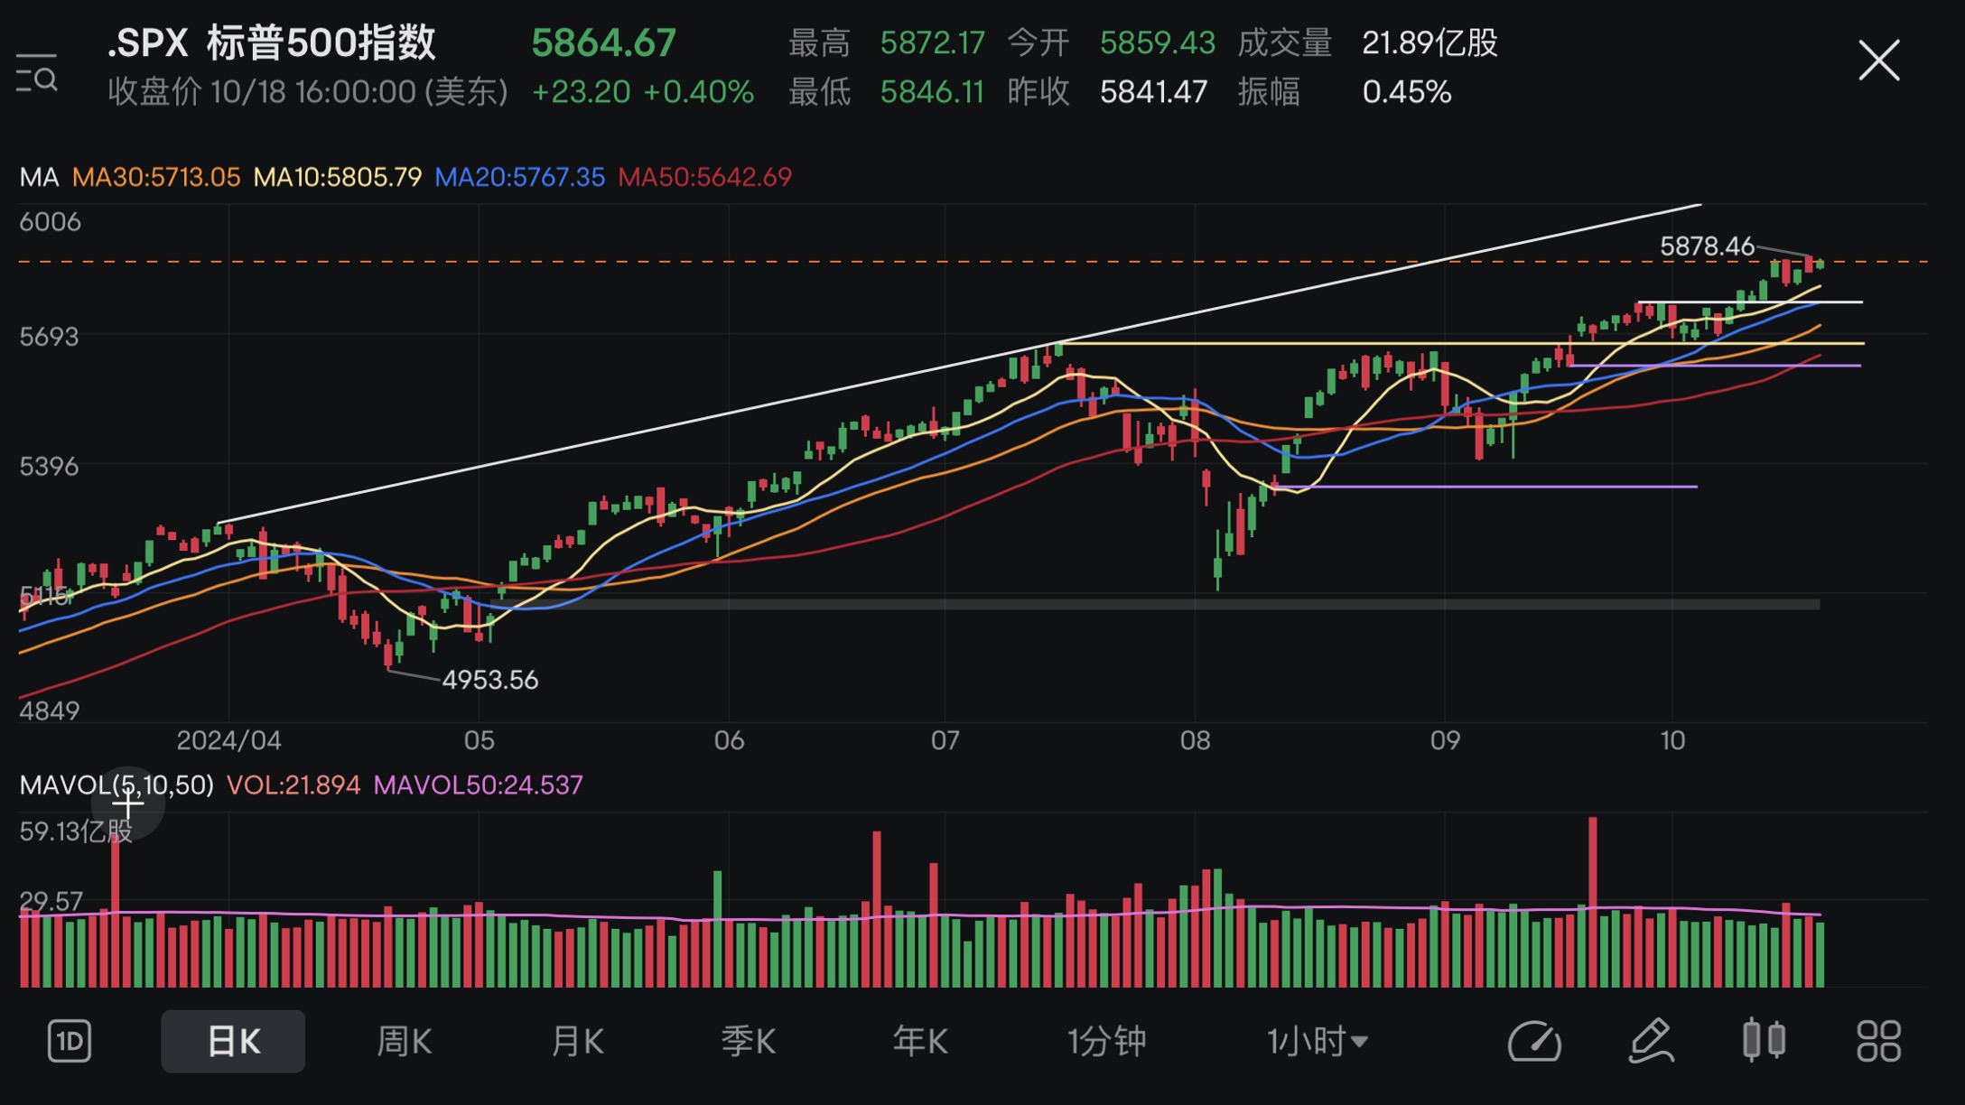Screen dimensions: 1965x1105
Task: Click the +23.20 +0.40% change text
Action: coord(643,92)
